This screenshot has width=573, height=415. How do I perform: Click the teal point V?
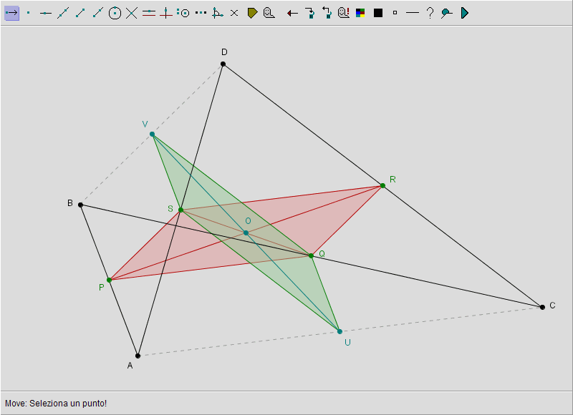click(x=152, y=135)
